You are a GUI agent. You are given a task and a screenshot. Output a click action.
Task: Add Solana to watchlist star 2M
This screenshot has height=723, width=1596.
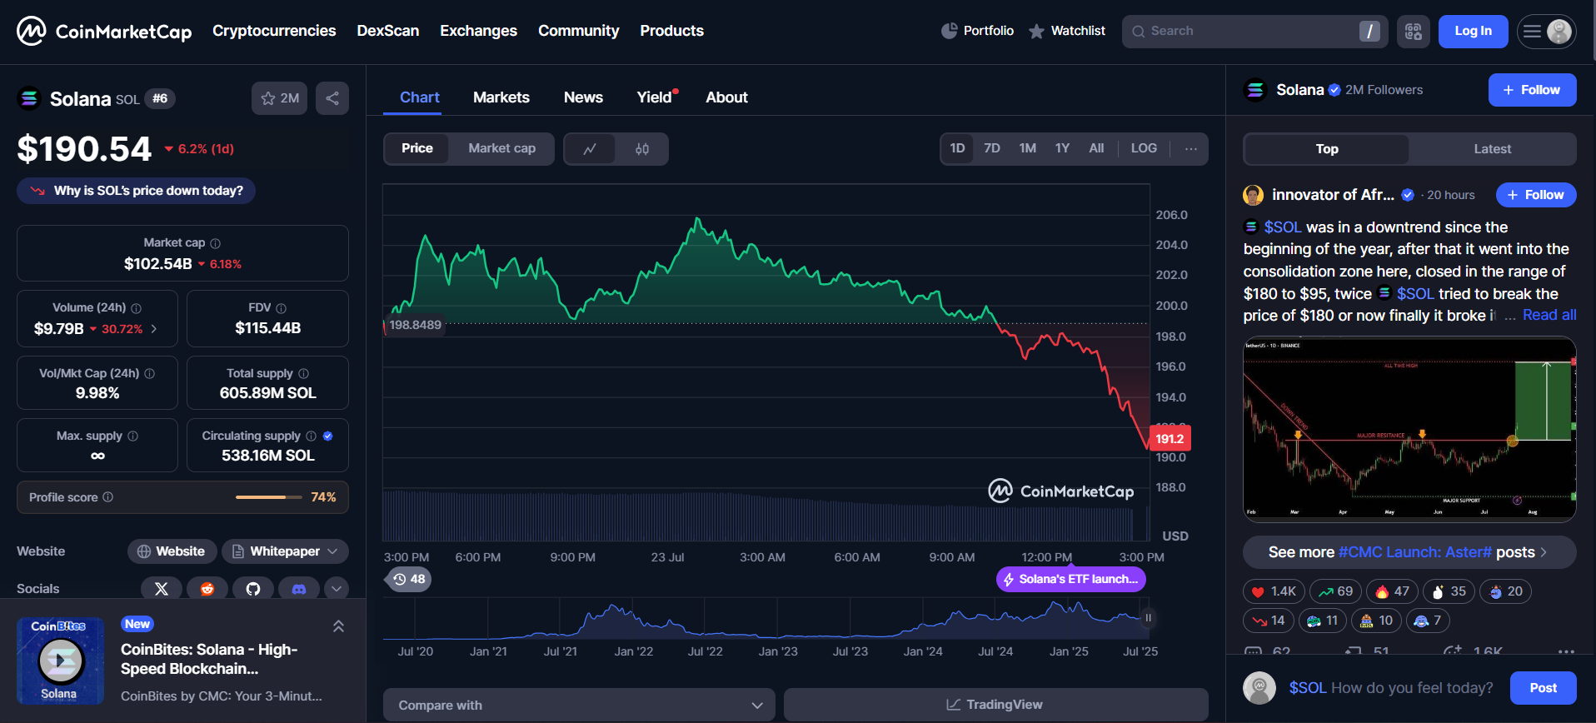point(280,98)
